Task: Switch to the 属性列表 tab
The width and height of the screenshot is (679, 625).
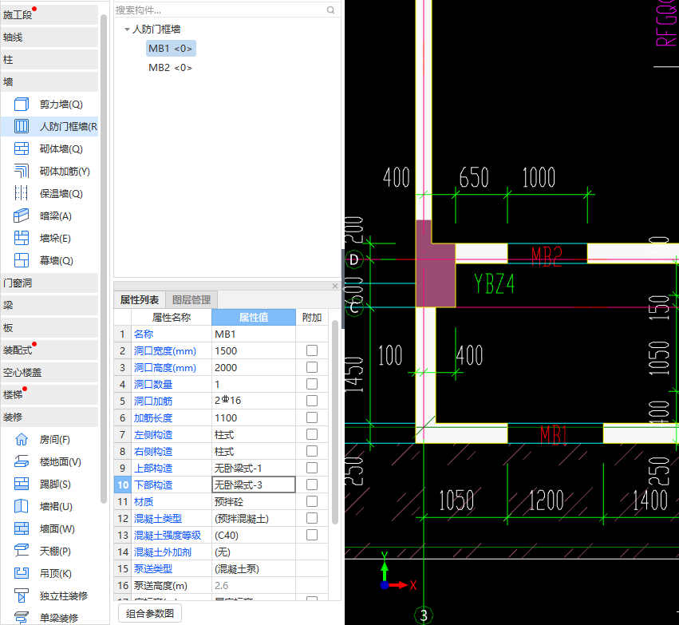Action: coord(140,299)
